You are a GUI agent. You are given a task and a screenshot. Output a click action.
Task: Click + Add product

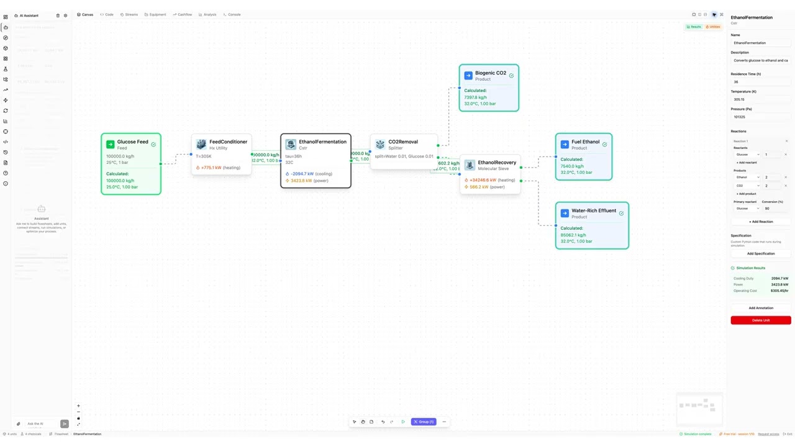click(747, 194)
